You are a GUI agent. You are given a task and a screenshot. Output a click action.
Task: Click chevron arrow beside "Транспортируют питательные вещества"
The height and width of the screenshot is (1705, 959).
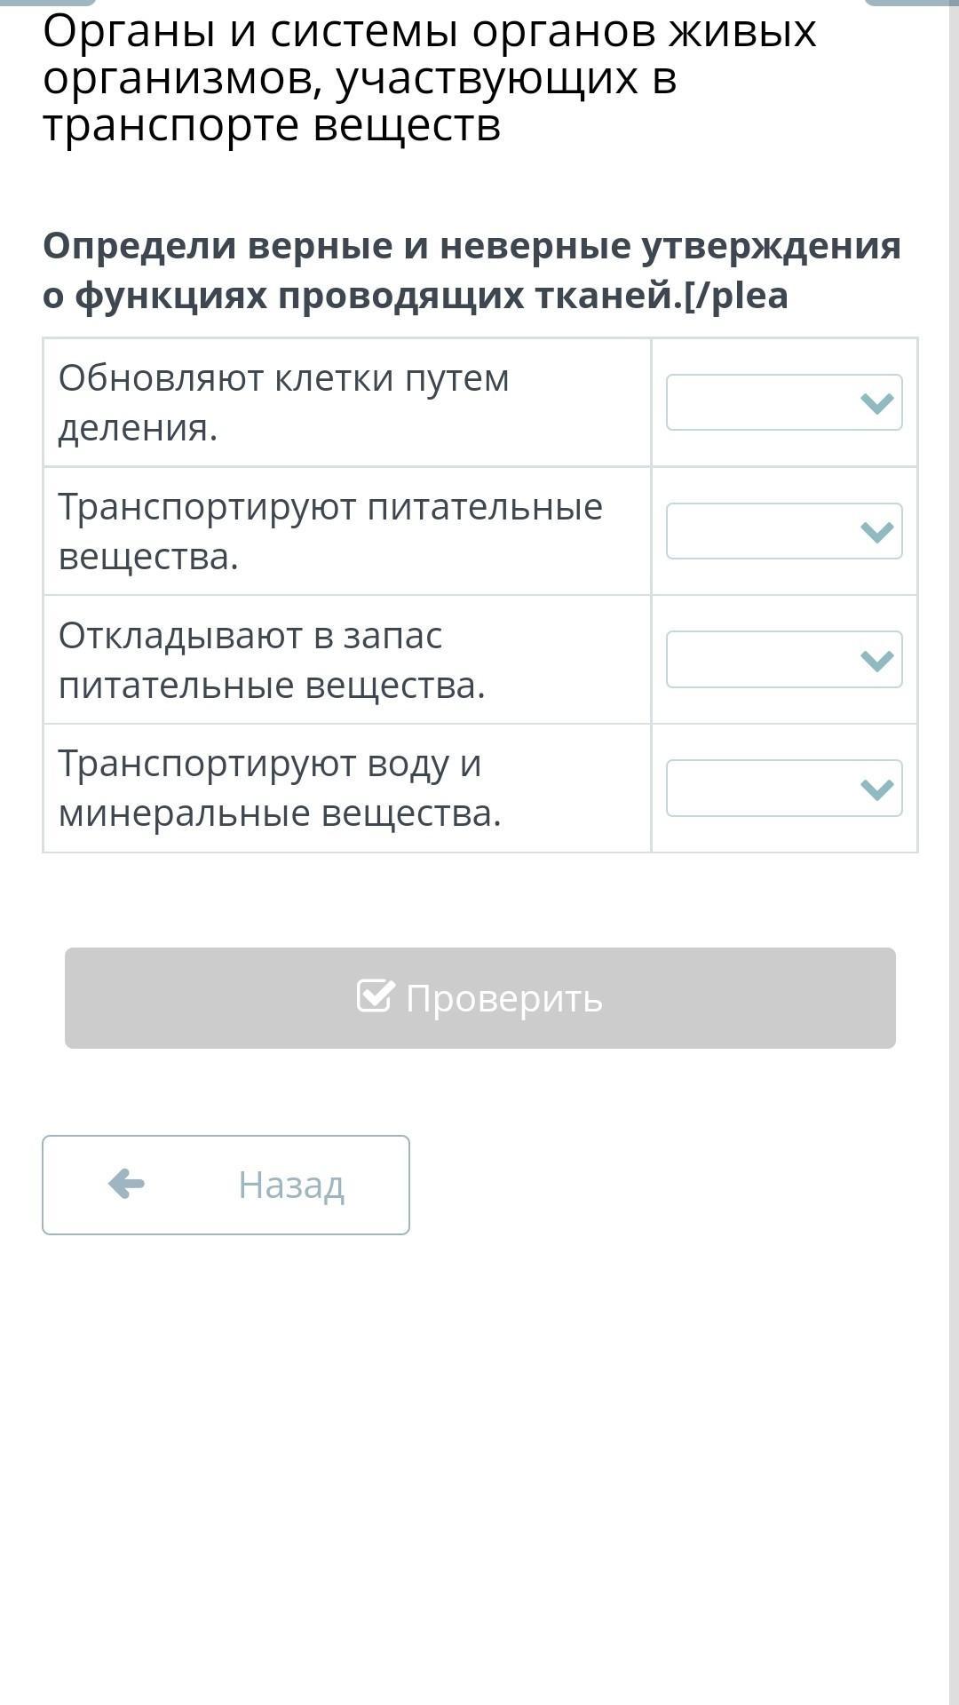(x=876, y=532)
